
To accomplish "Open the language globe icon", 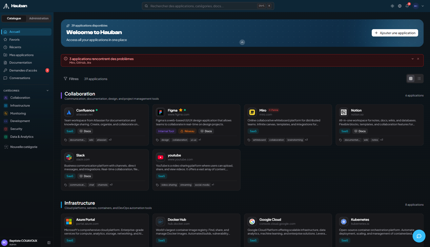I will click(399, 6).
